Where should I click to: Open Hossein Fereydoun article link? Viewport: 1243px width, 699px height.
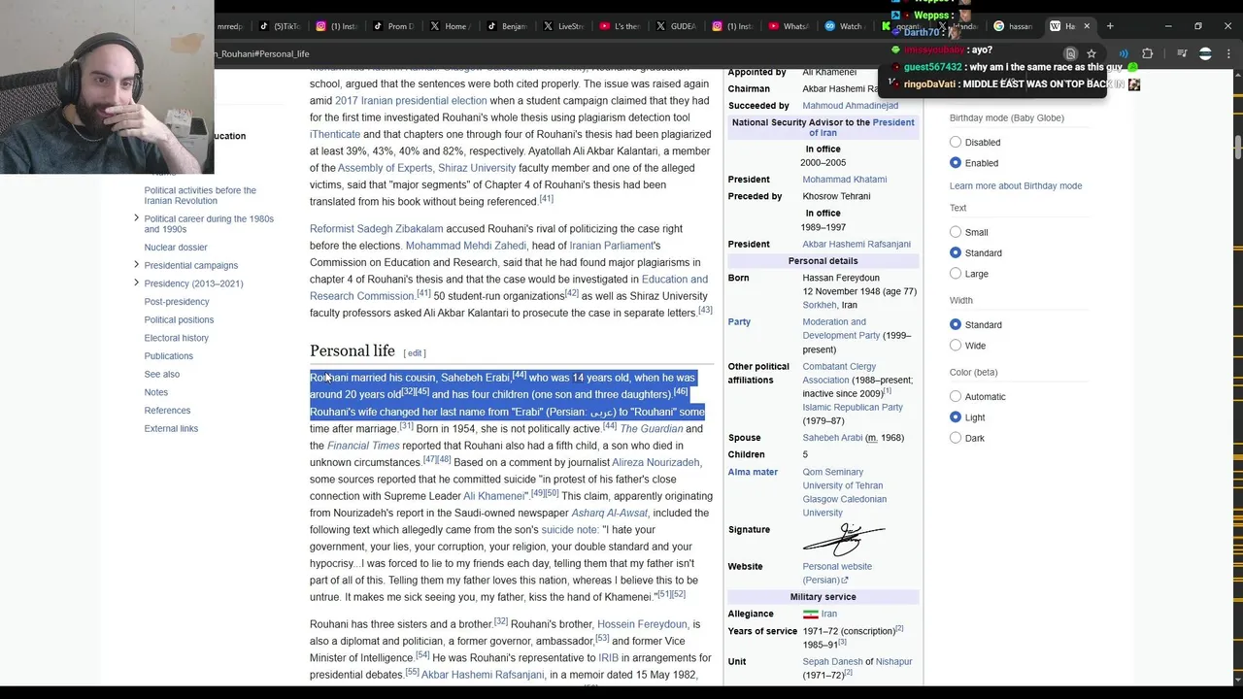tap(642, 624)
